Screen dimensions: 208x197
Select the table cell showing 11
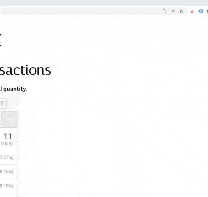(8, 139)
